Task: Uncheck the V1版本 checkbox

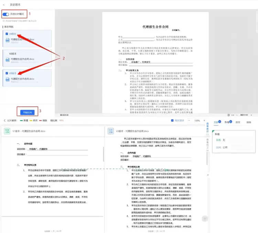Action: pyautogui.click(x=7, y=34)
